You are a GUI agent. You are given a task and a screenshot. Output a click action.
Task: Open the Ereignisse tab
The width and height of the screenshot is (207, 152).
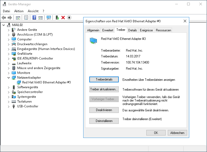point(146,30)
